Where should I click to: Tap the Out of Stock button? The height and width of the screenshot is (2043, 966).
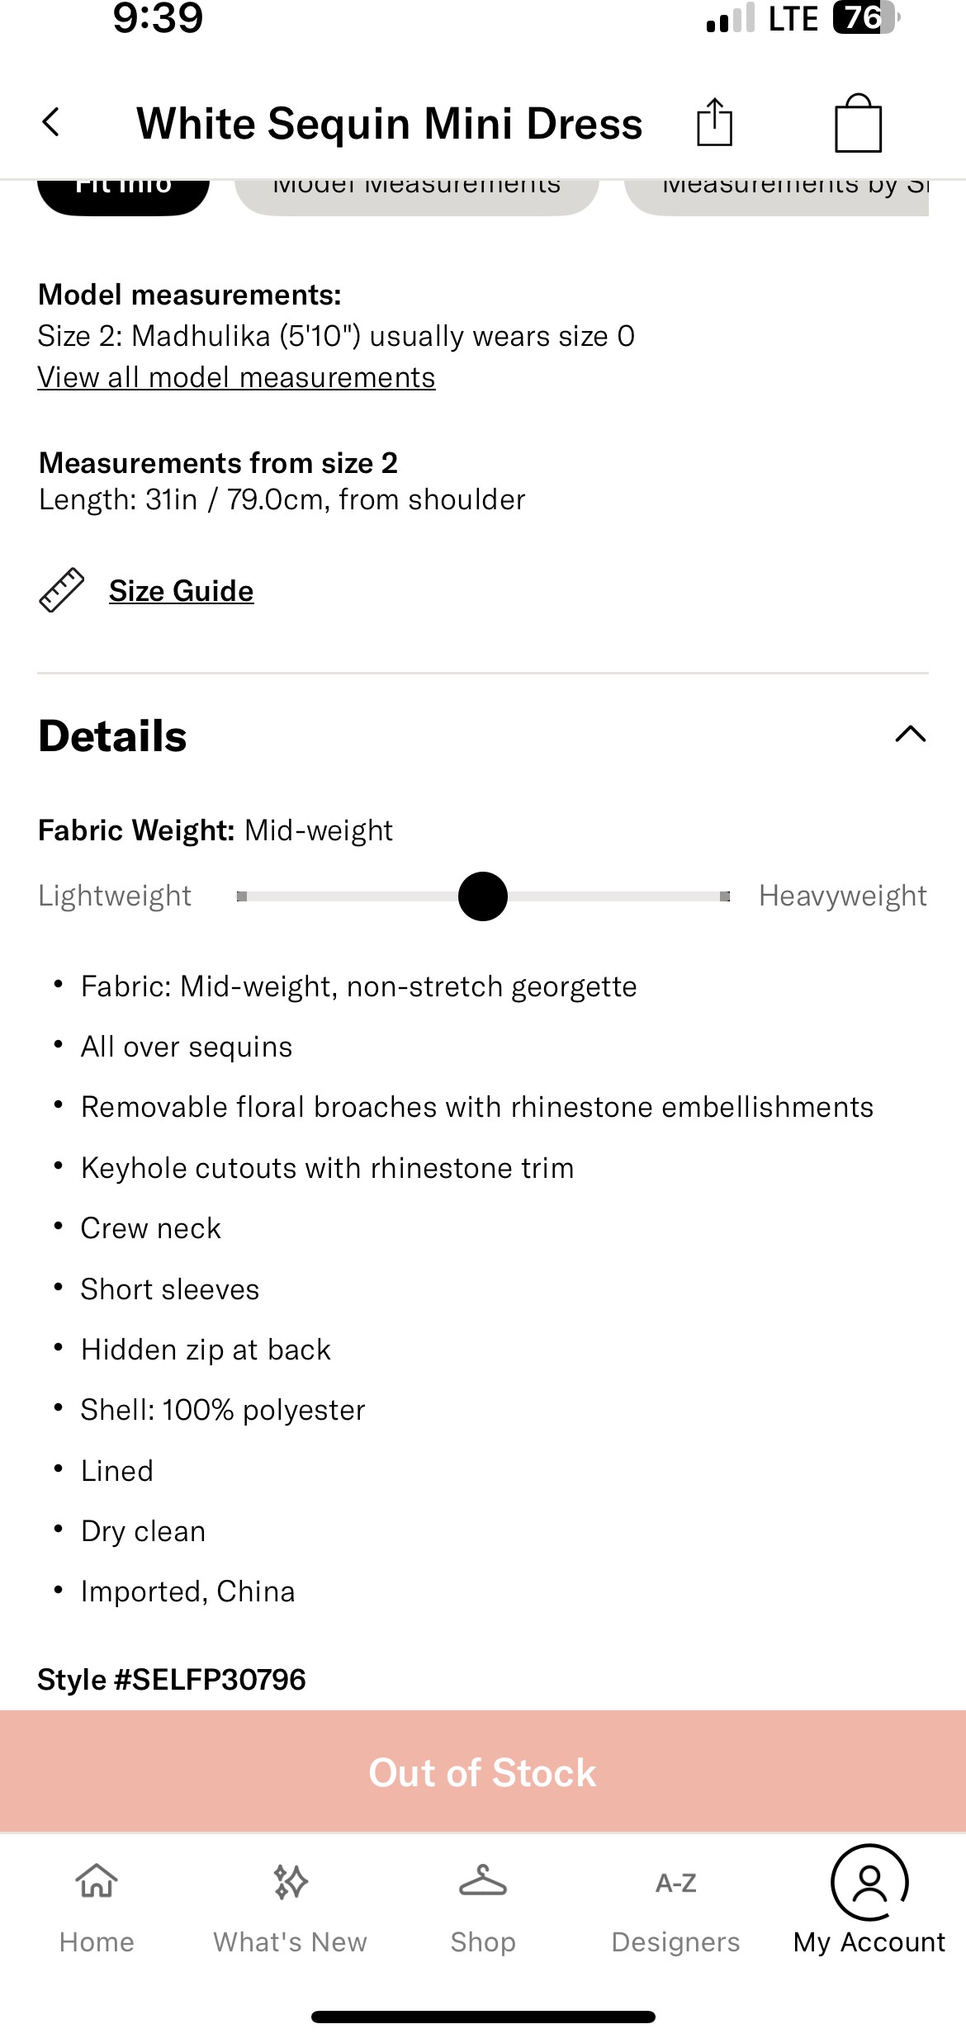coord(483,1771)
